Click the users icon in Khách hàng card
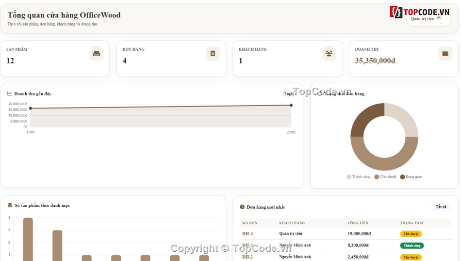 (329, 53)
